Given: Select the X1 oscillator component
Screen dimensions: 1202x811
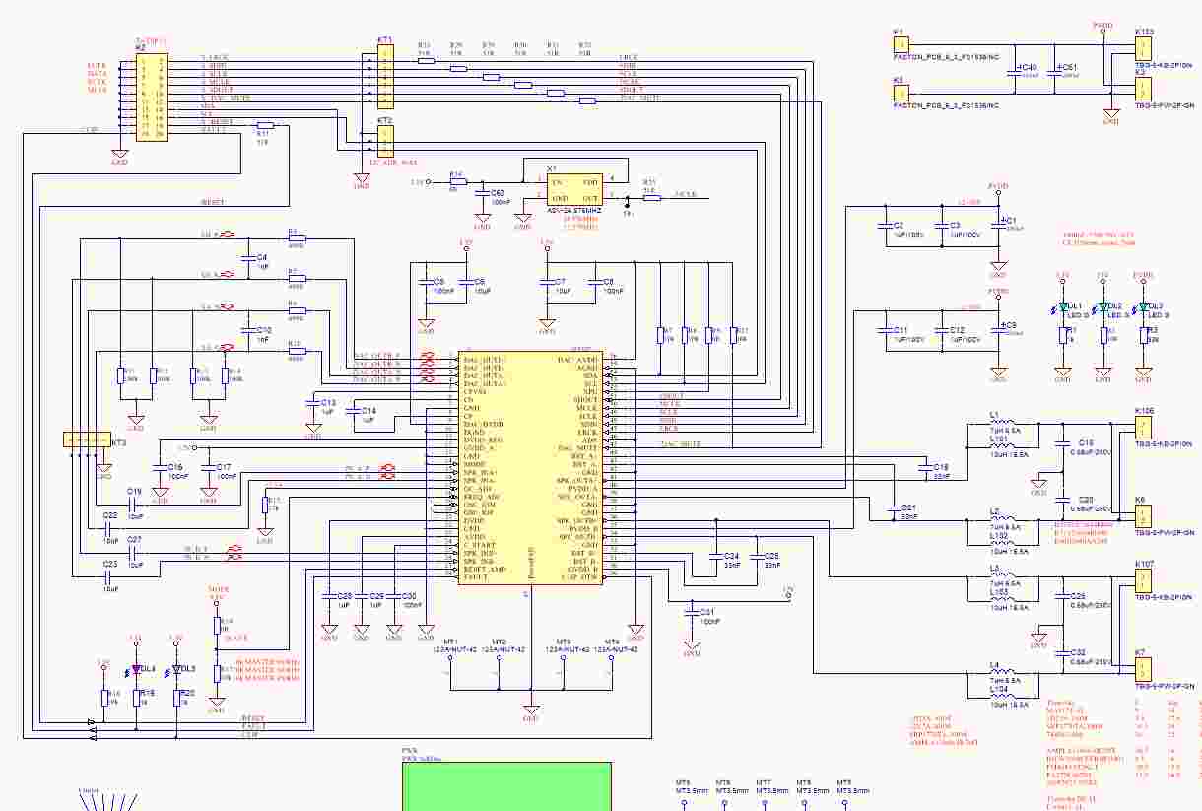Looking at the screenshot, I should click(x=573, y=190).
